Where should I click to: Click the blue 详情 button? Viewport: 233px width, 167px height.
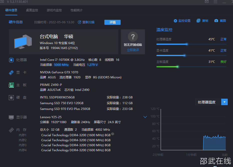point(112,22)
